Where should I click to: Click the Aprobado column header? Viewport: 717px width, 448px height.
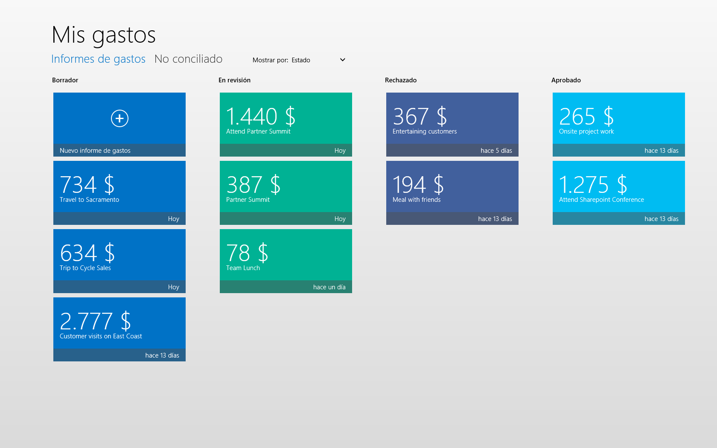coord(566,80)
